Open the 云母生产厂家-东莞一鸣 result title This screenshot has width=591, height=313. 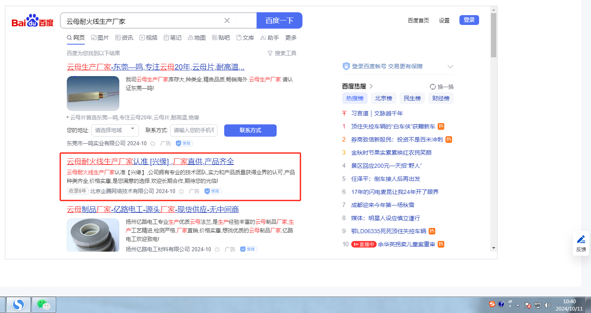[x=156, y=67]
